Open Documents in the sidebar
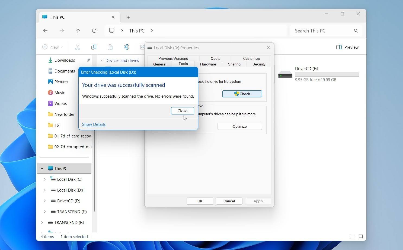Image resolution: width=403 pixels, height=250 pixels. (x=65, y=71)
